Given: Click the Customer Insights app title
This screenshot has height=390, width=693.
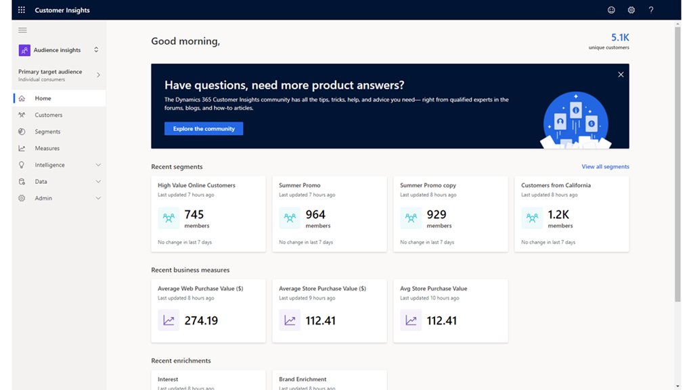Looking at the screenshot, I should click(x=62, y=10).
